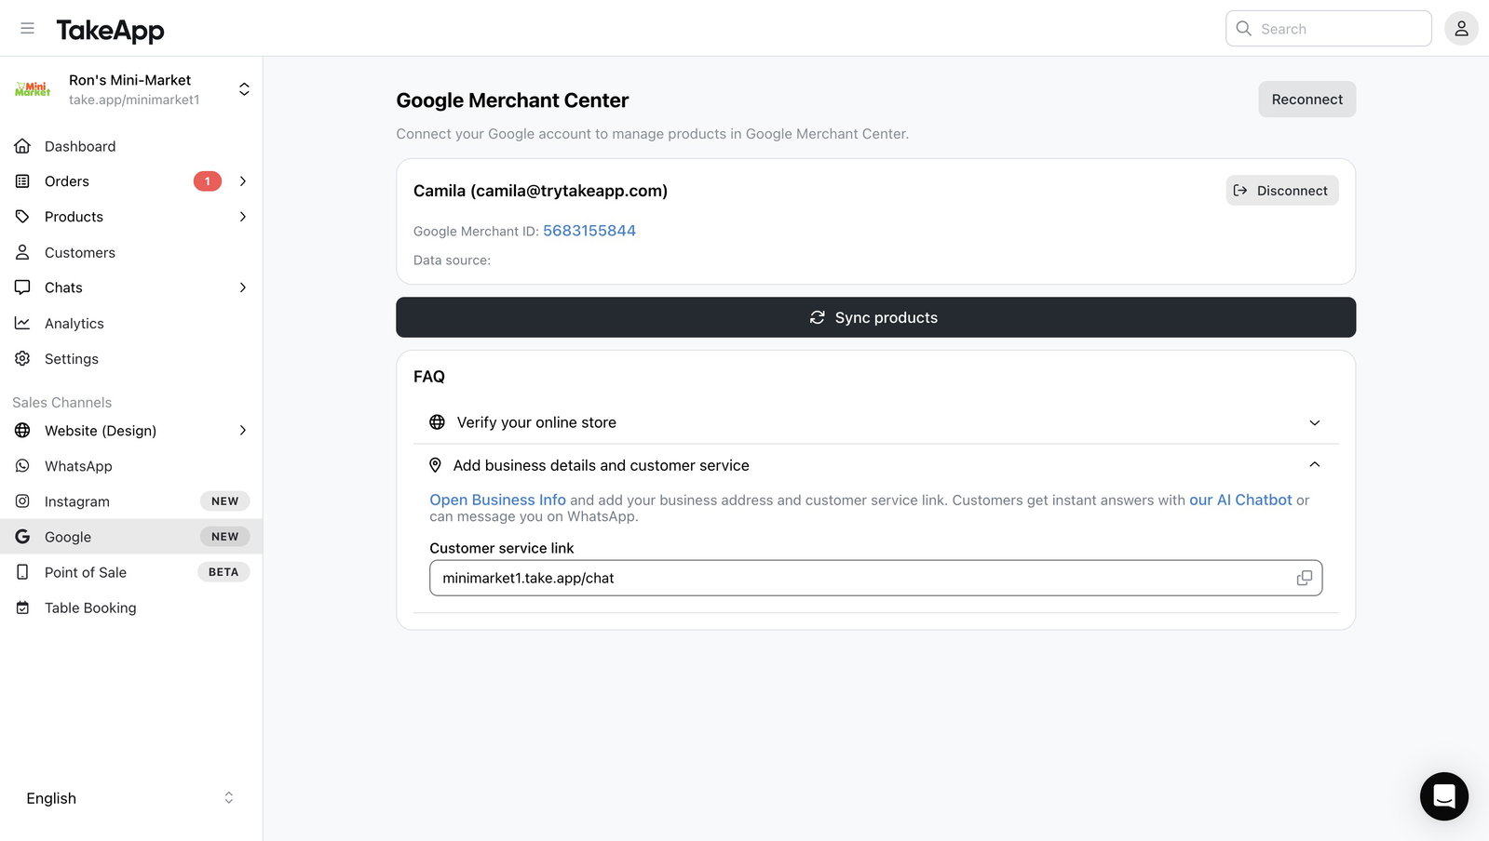This screenshot has width=1489, height=841.
Task: Click the Google Merchant Center heading
Action: tap(512, 100)
